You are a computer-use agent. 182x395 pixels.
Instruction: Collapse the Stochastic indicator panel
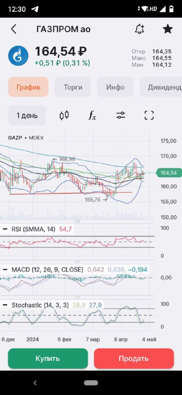(5, 305)
